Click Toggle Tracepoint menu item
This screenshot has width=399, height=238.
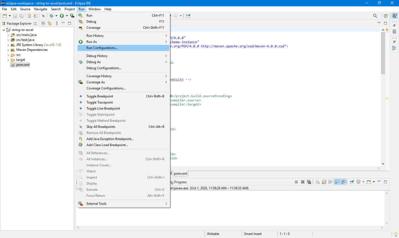(x=124, y=102)
